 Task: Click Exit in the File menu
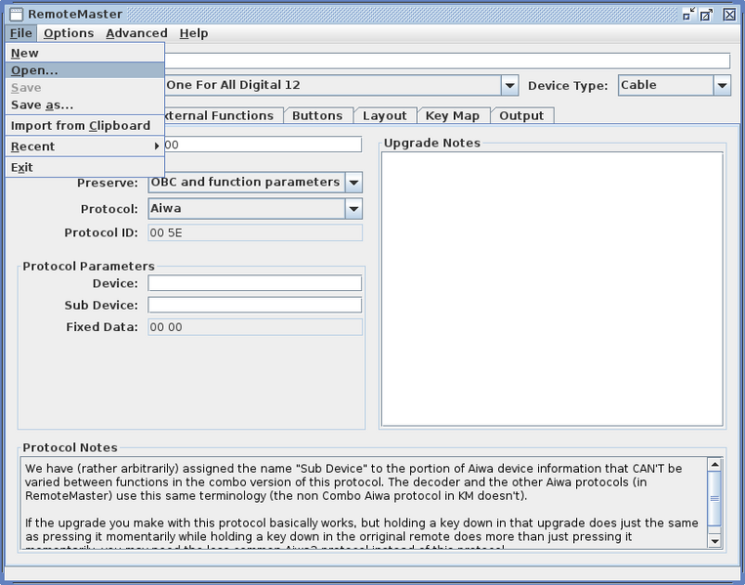(x=85, y=167)
